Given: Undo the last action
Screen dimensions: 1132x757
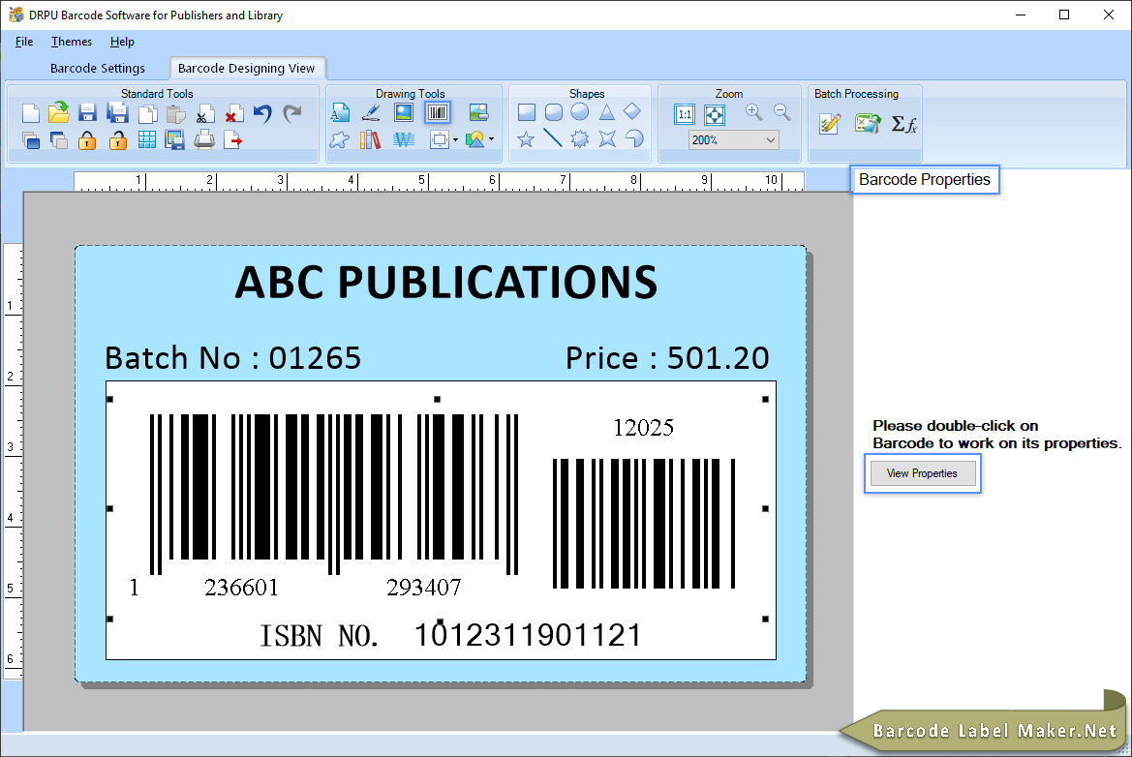Looking at the screenshot, I should point(262,113).
